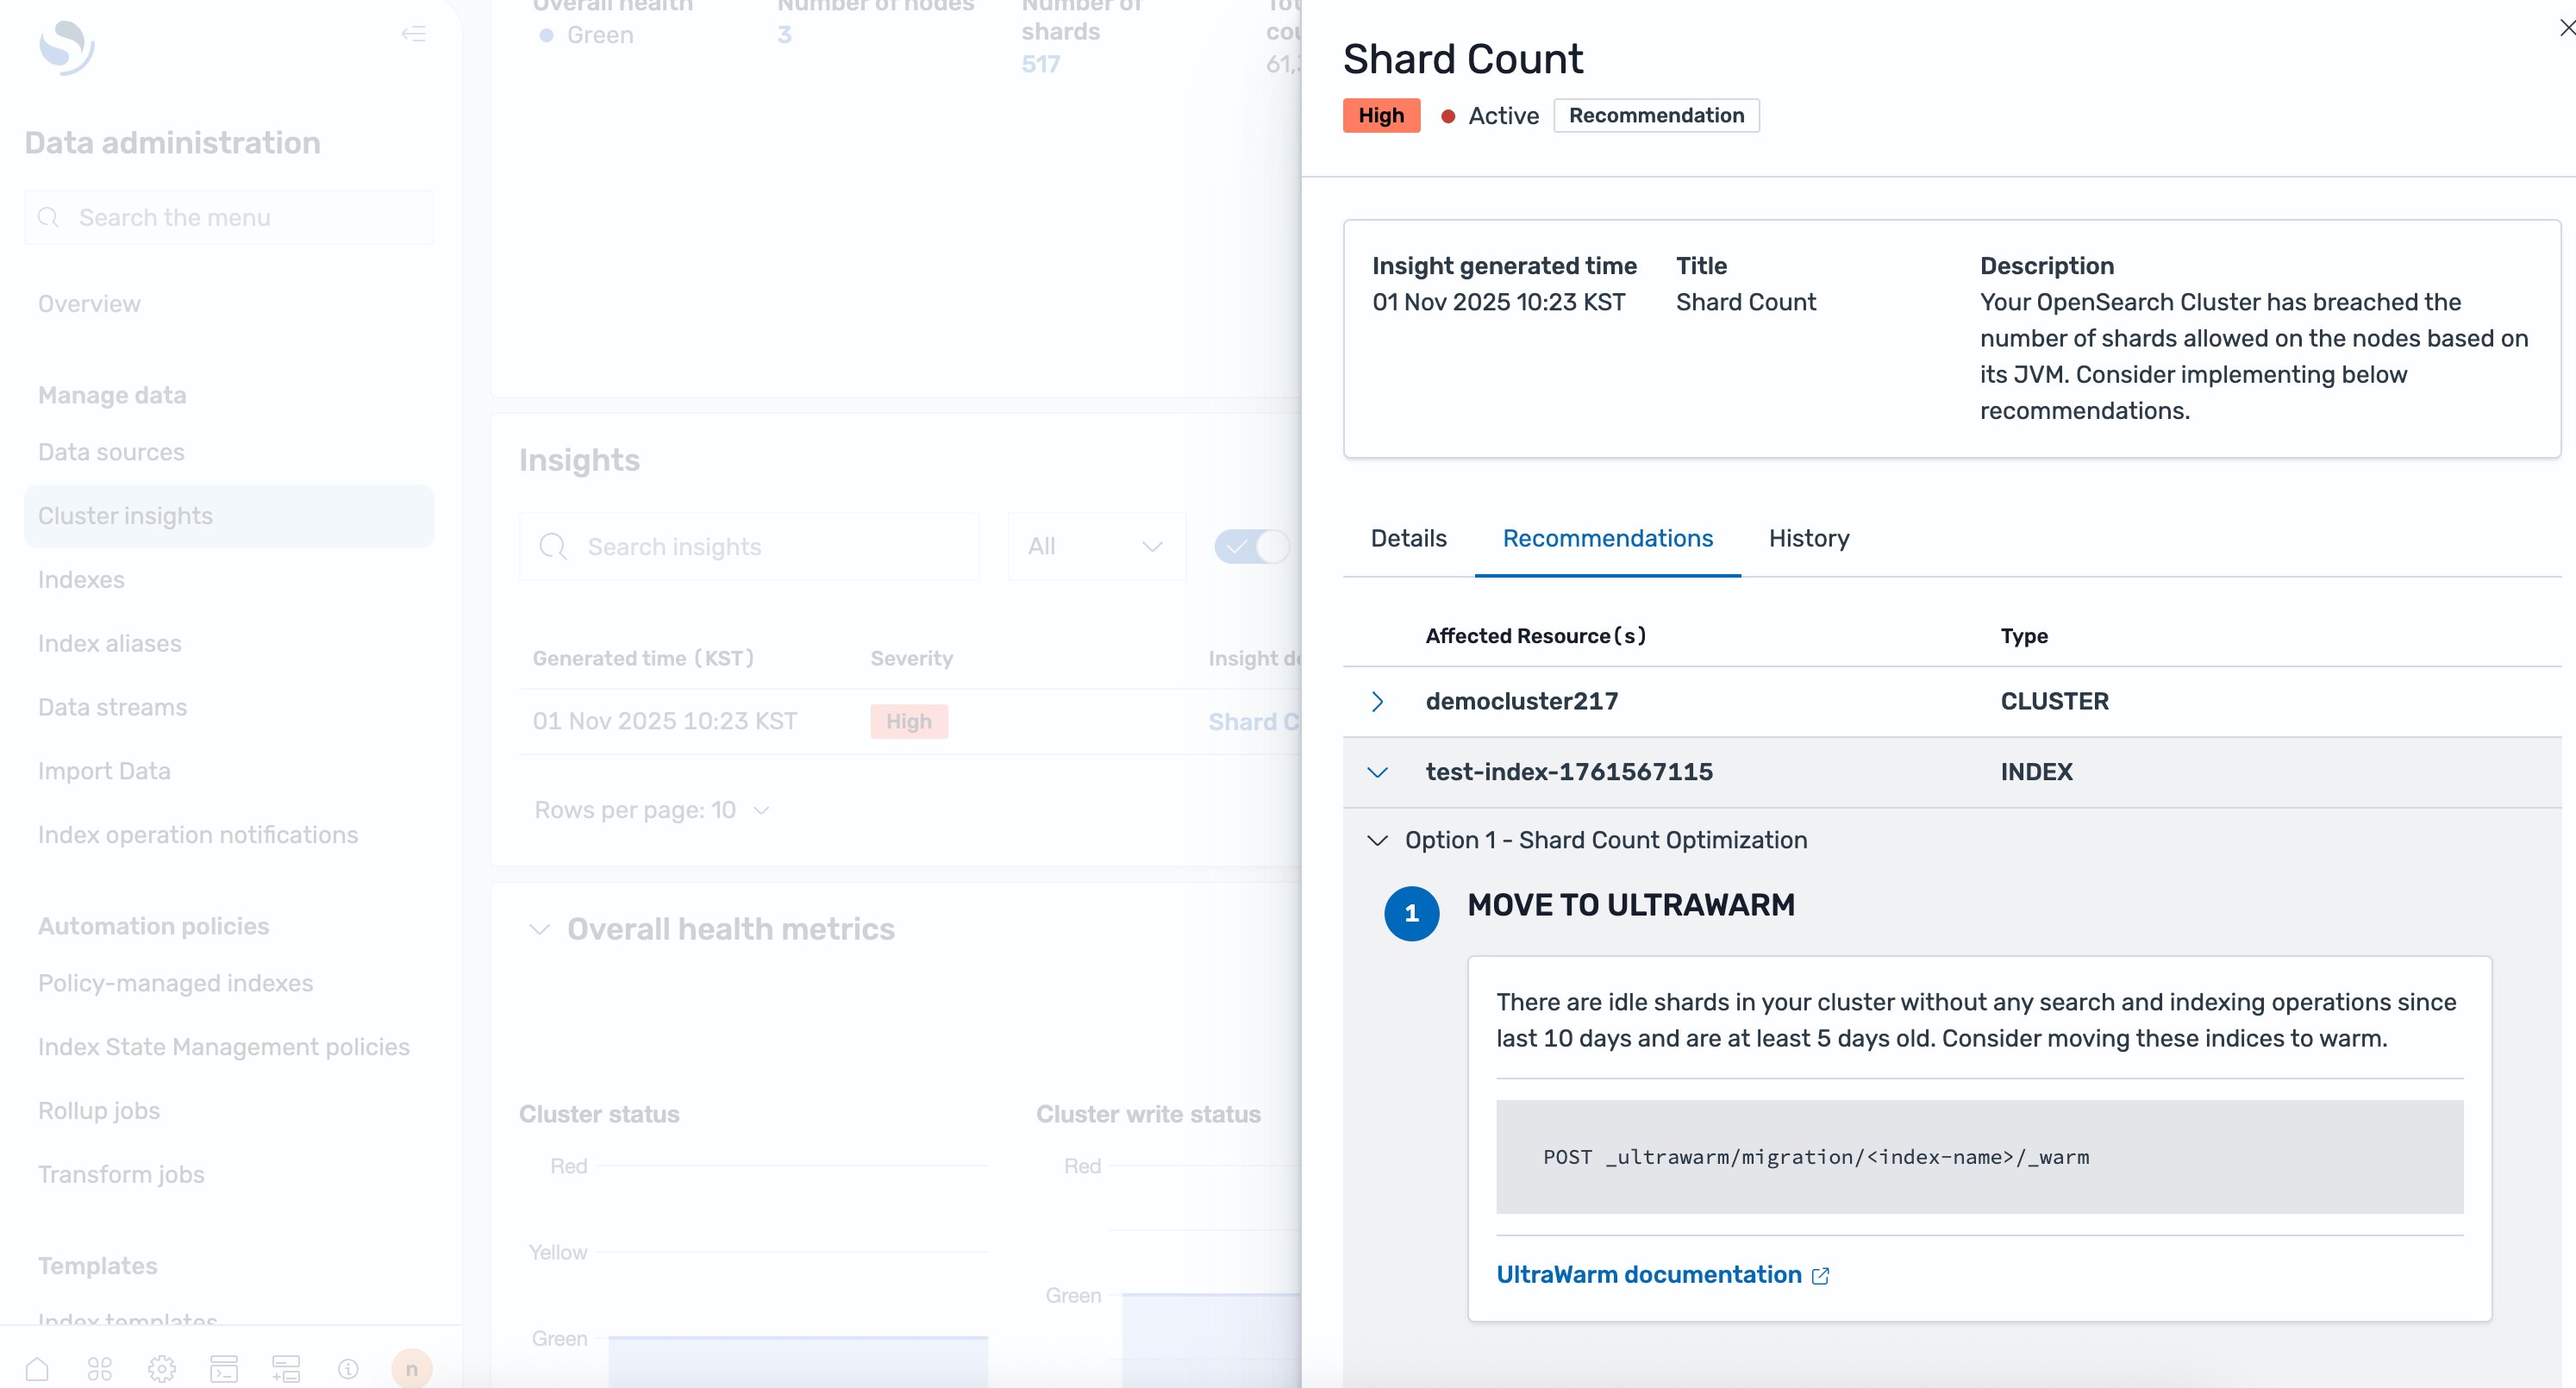2576x1388 pixels.
Task: Collapse Option 1 Shard Count Optimization
Action: (x=1377, y=840)
